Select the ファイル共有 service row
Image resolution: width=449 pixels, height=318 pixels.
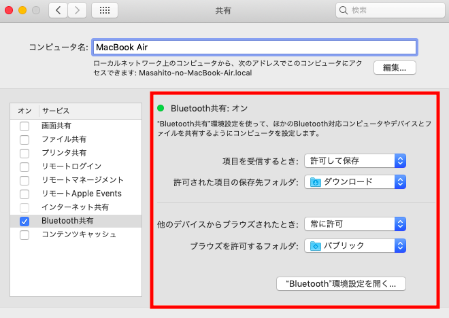[x=76, y=139]
